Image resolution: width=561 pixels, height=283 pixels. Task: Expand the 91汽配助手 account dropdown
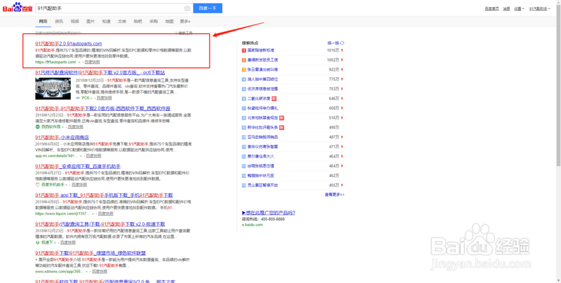pos(540,8)
